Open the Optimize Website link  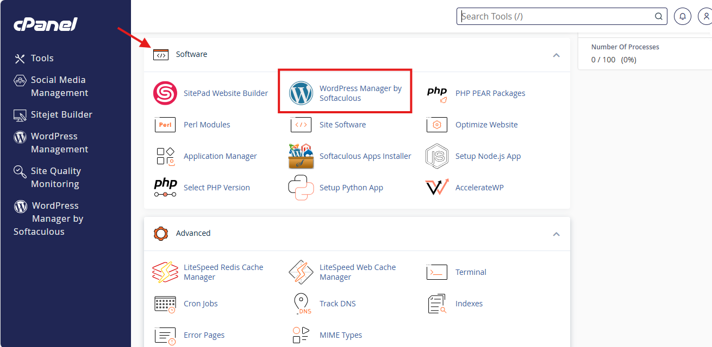pyautogui.click(x=486, y=125)
